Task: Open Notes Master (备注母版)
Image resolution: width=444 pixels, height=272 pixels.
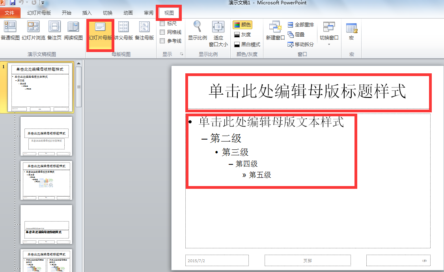Action: [x=144, y=31]
